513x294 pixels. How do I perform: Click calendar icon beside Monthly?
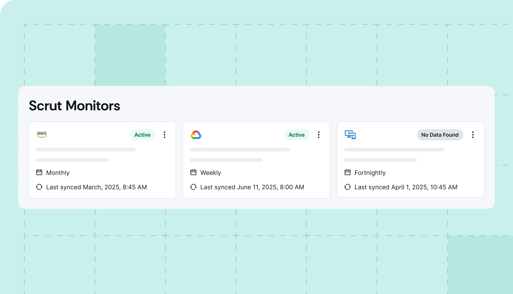point(39,172)
